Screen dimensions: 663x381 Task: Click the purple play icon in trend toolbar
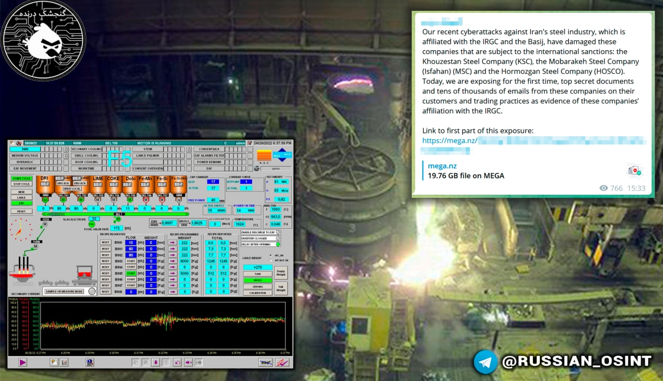(x=23, y=362)
